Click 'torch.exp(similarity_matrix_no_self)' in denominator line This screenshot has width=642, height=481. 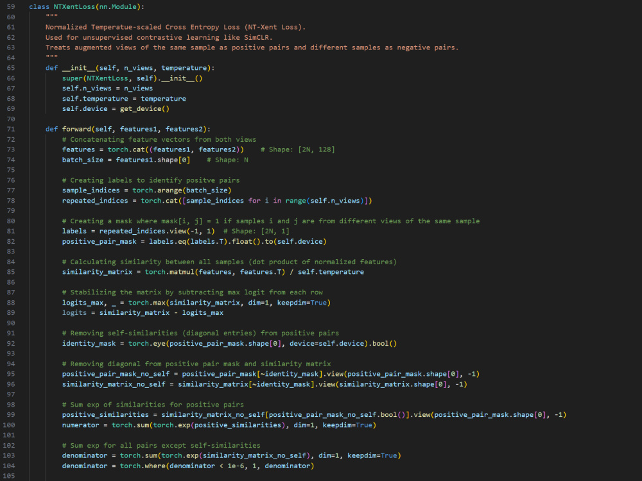(236, 455)
